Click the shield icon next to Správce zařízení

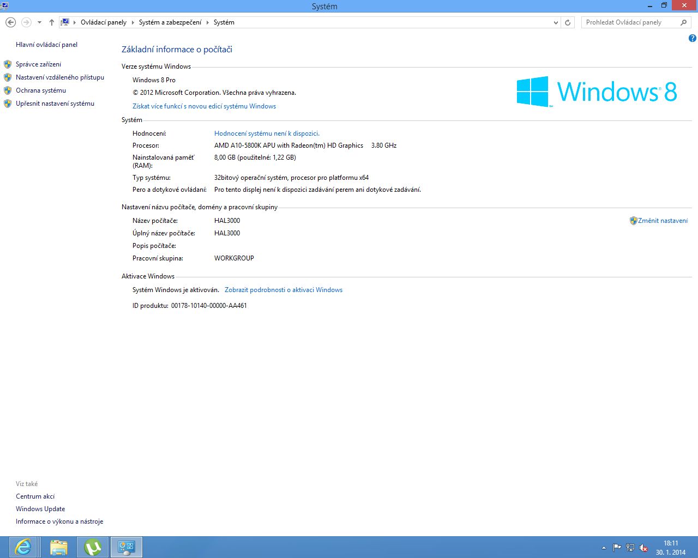tap(8, 64)
